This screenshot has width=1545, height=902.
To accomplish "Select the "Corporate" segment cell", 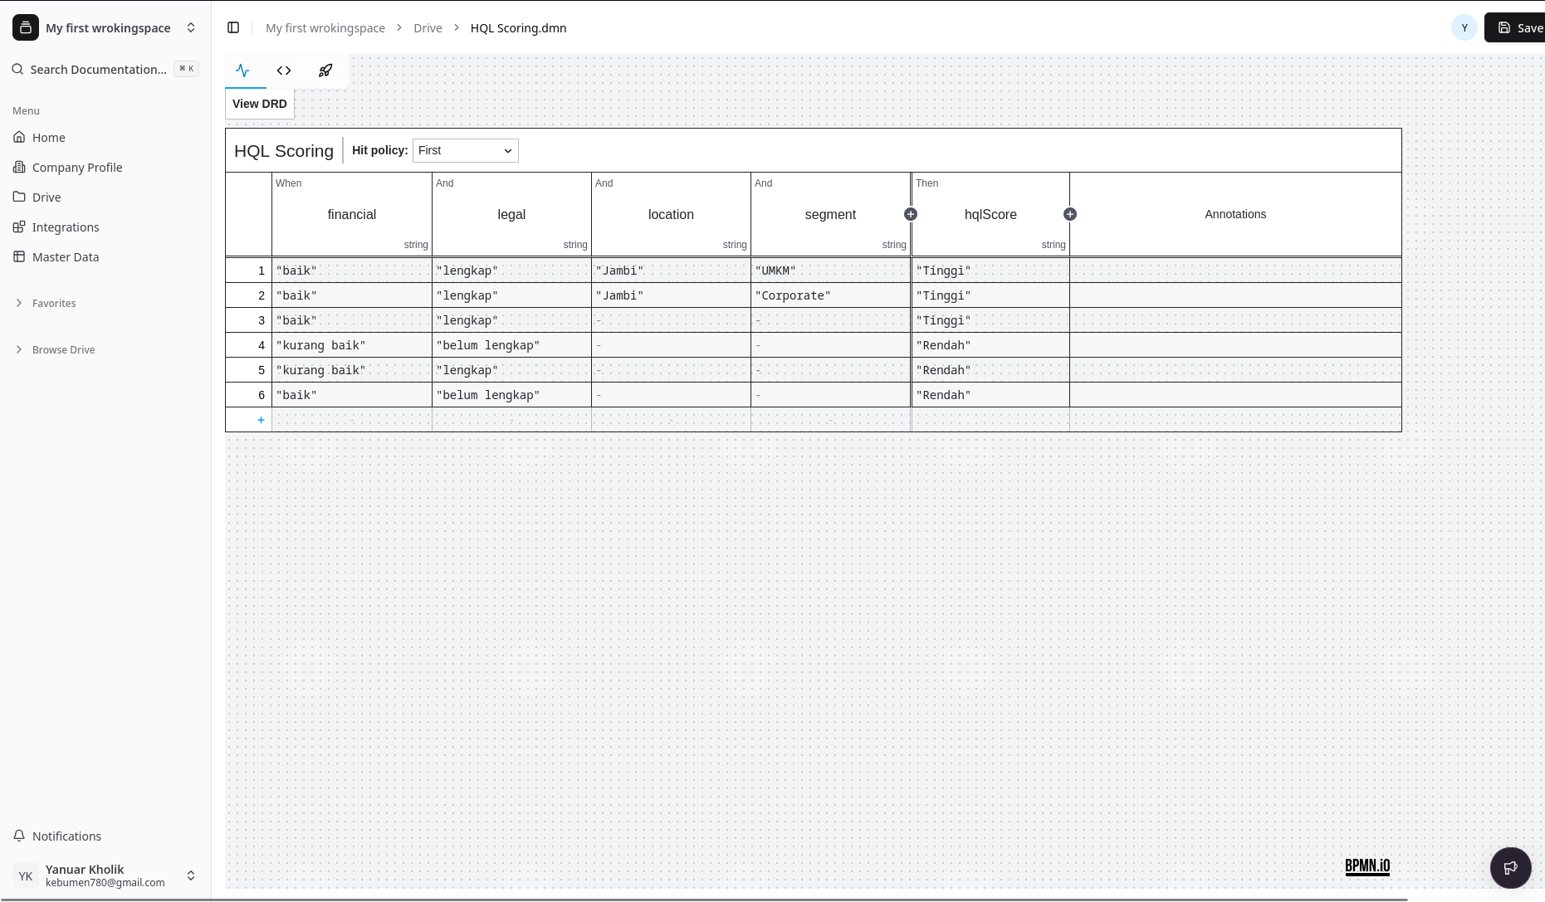I will [x=830, y=295].
